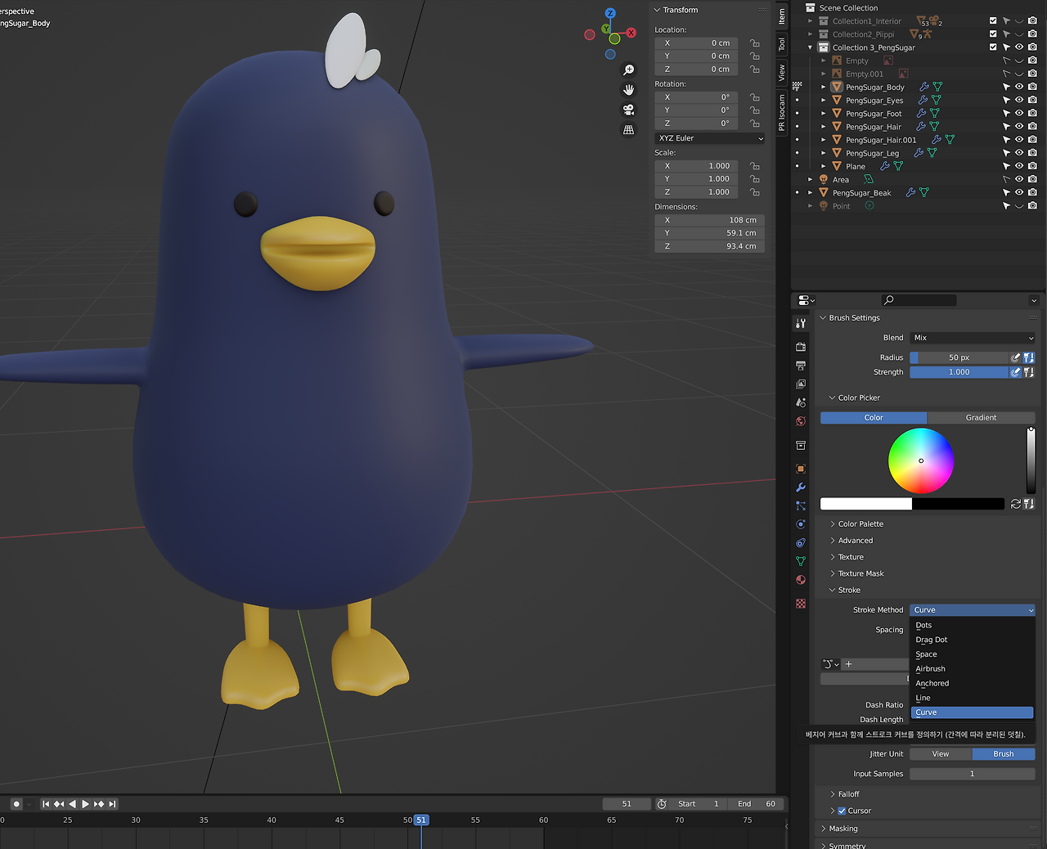
Task: Click the viewport zoom magnifier icon
Action: coord(628,70)
